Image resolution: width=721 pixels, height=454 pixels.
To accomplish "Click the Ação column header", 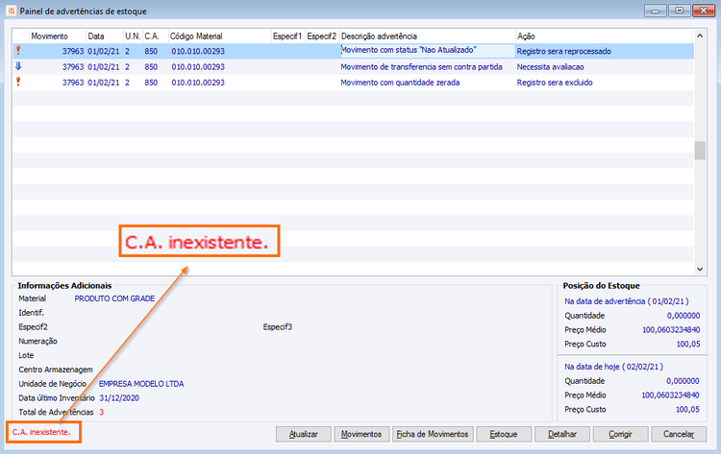I will [604, 36].
